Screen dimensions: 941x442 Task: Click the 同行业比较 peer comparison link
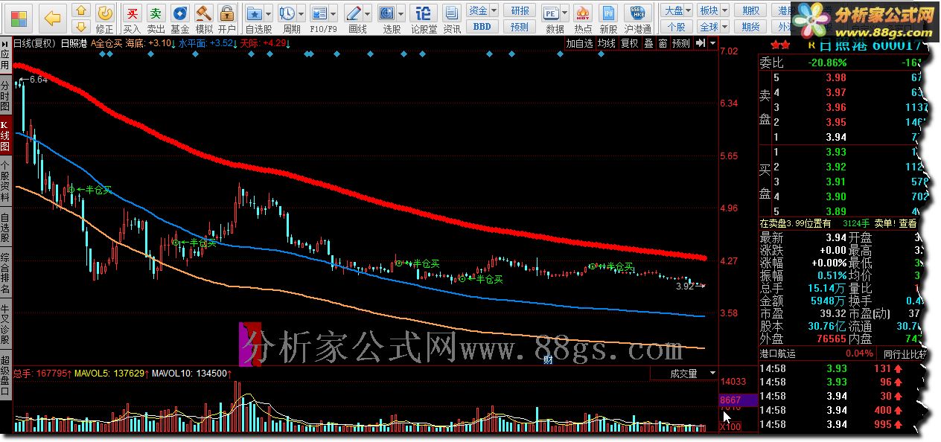905,353
